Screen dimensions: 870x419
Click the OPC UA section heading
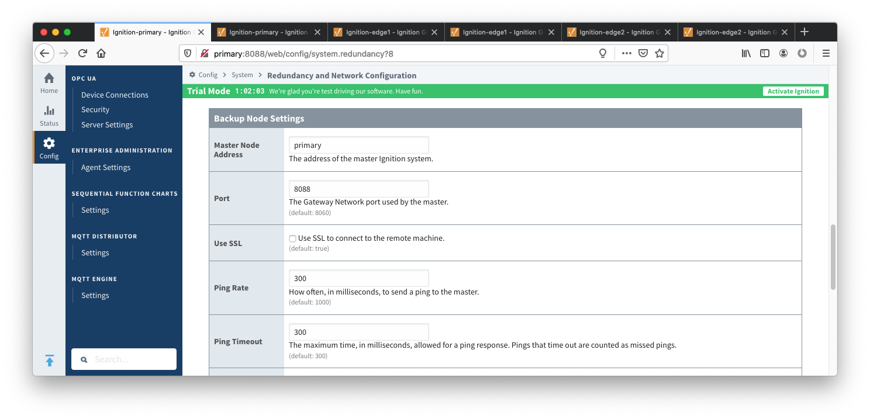pyautogui.click(x=84, y=78)
